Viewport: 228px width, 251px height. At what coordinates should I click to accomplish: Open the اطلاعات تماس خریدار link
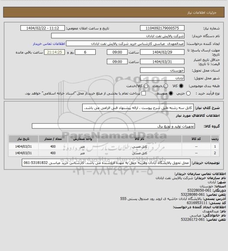click(49, 44)
